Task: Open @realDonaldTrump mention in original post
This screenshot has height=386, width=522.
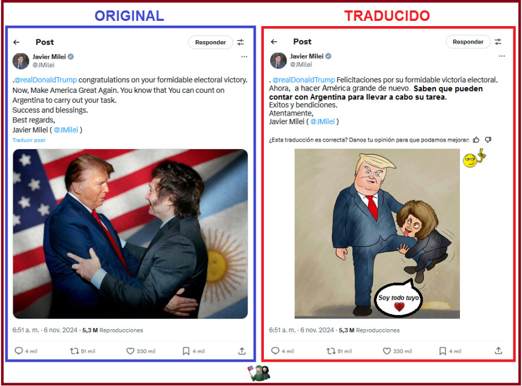Action: [46, 80]
